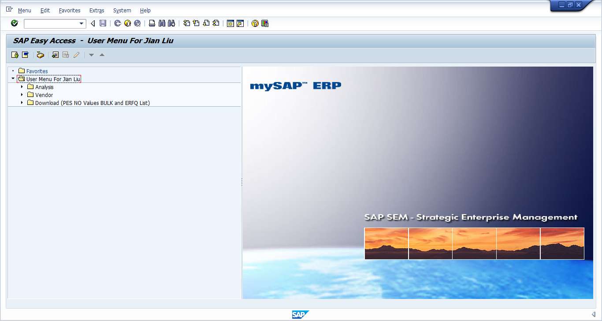Viewport: 602px width, 321px height.
Task: Click the Generate shortcut icon
Action: coord(240,23)
